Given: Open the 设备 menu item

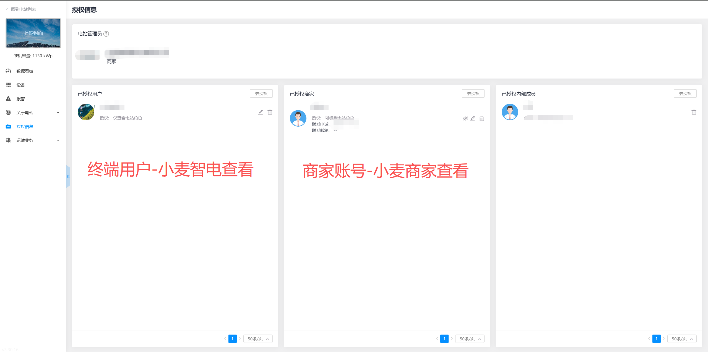Looking at the screenshot, I should 20,85.
